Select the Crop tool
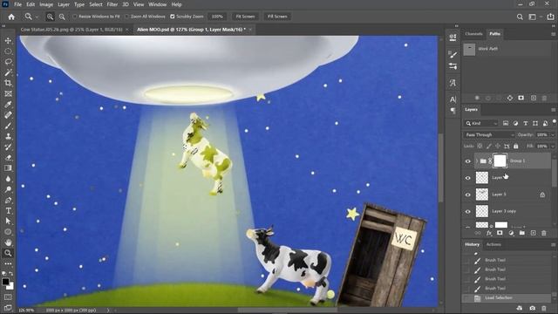 coord(8,83)
